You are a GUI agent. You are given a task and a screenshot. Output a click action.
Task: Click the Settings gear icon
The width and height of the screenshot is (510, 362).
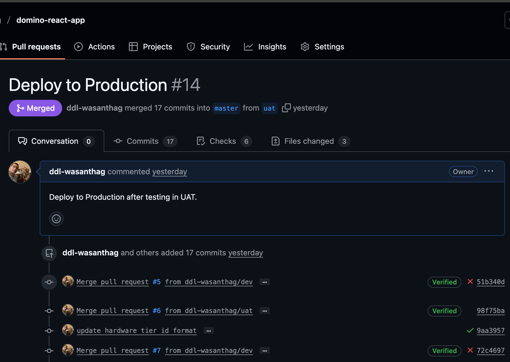pyautogui.click(x=305, y=47)
